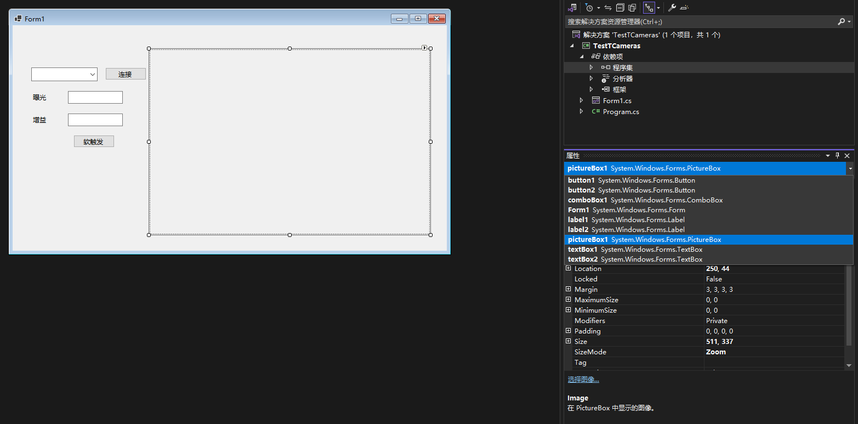The image size is (858, 424).
Task: Expand the Margin property
Action: (569, 290)
